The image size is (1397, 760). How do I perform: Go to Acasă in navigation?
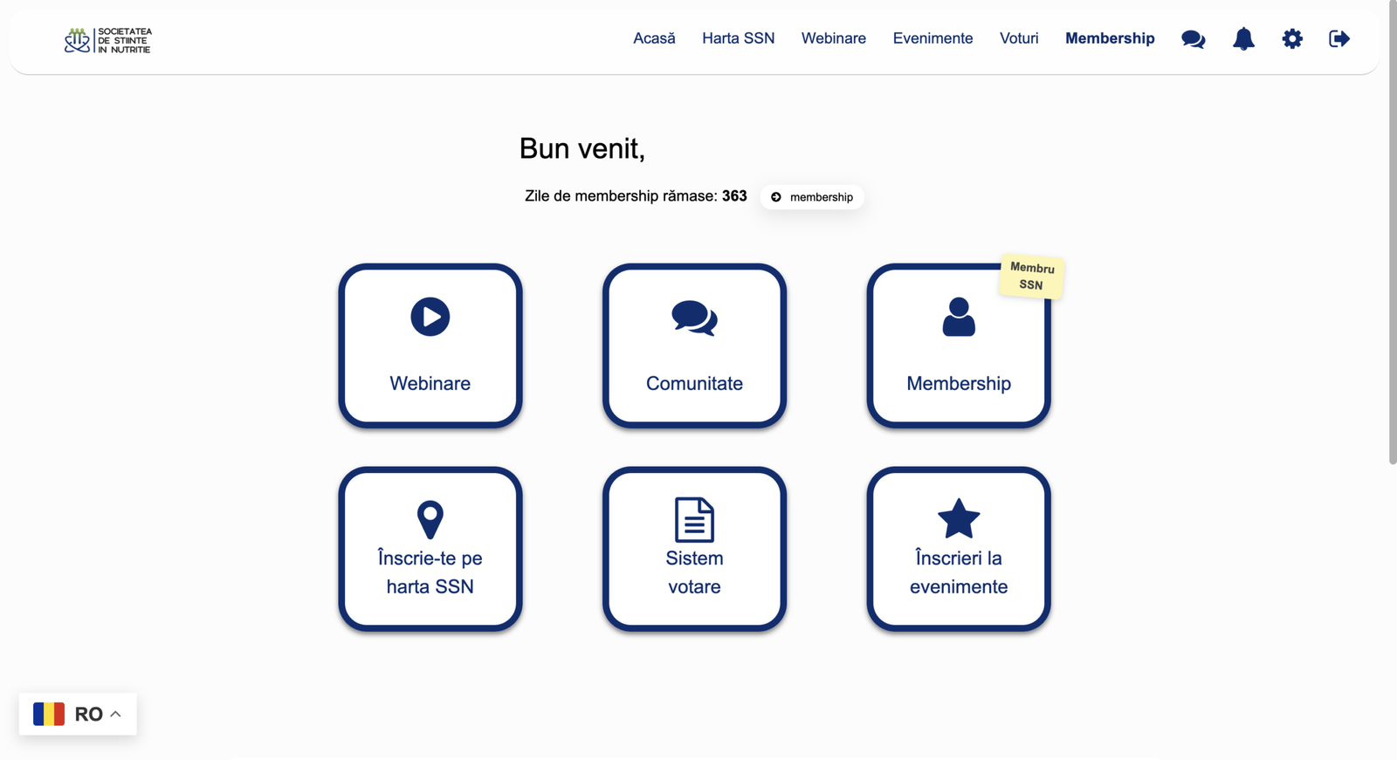[654, 38]
